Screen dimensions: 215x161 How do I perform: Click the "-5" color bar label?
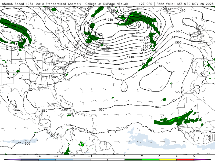tap(21, 156)
